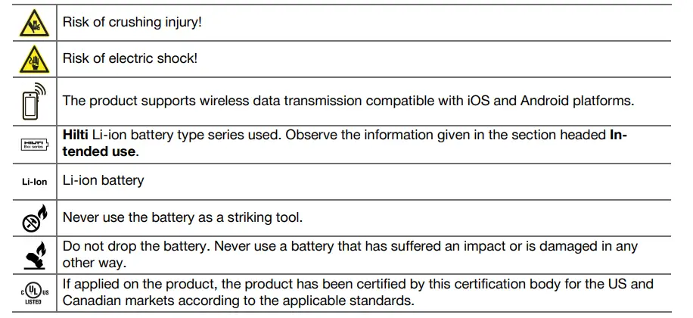Select the text 'Risk of electric shock!'

129,58
